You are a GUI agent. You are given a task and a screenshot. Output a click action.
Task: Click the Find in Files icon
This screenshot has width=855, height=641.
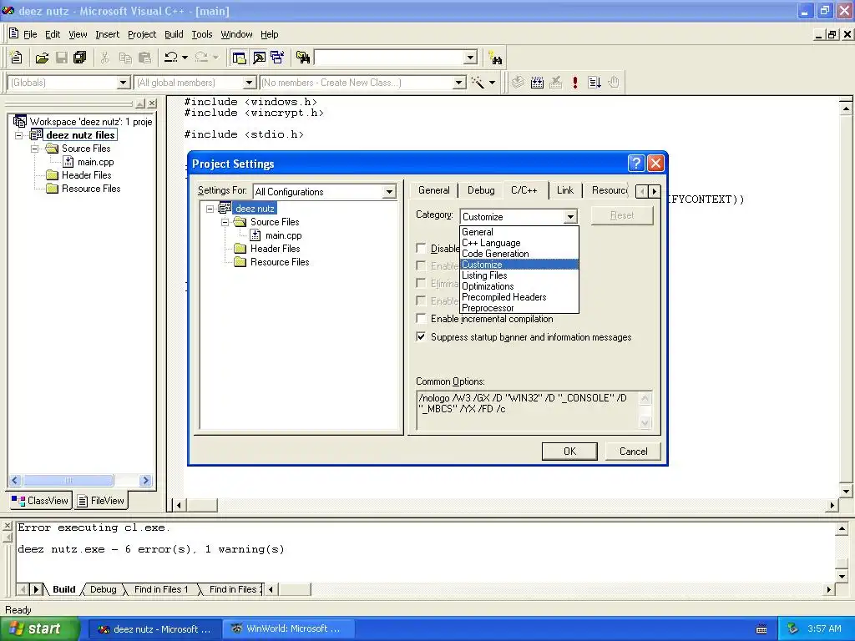pyautogui.click(x=302, y=58)
